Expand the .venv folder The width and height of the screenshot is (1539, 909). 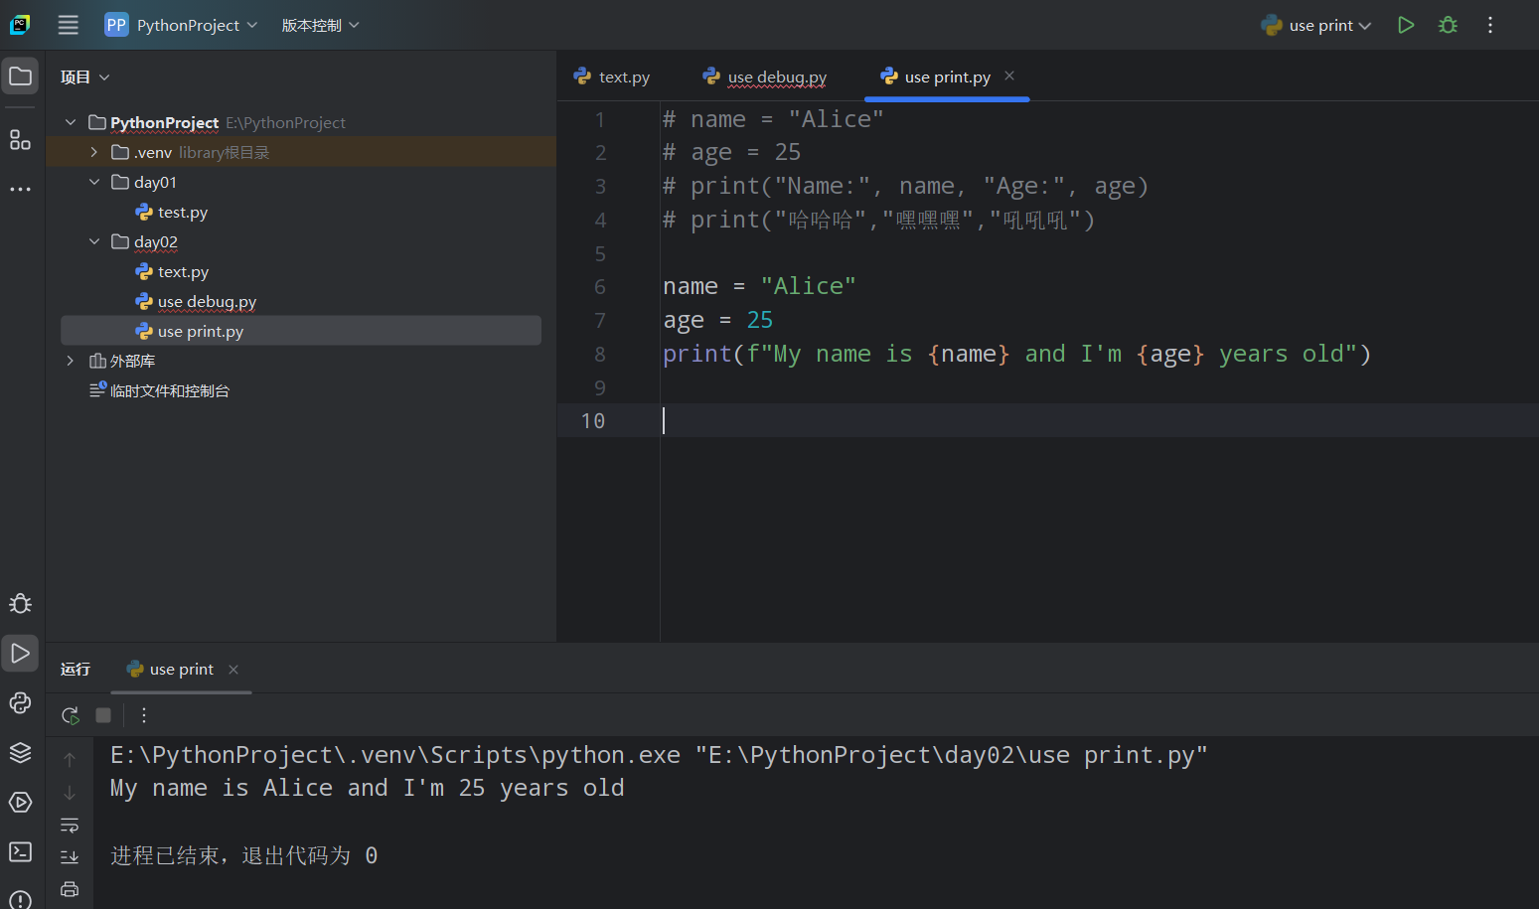pyautogui.click(x=94, y=152)
